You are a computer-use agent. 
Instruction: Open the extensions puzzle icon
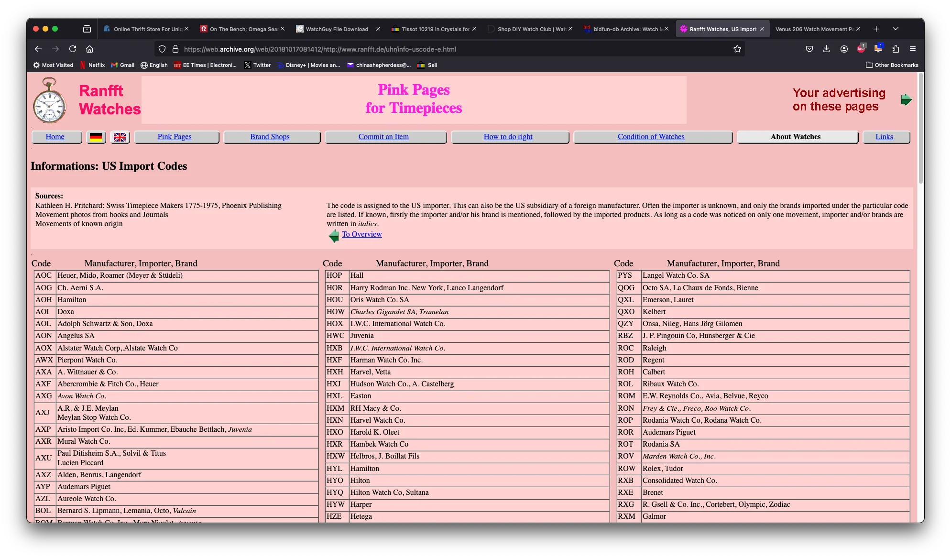896,49
